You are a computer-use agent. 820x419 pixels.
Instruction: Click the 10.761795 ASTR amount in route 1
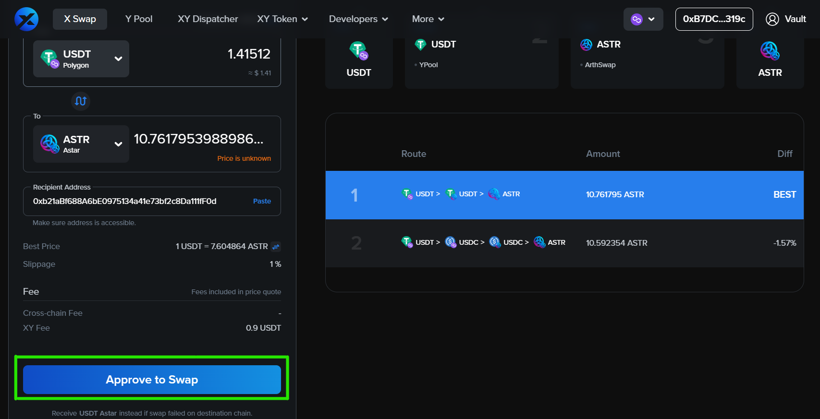click(x=615, y=194)
